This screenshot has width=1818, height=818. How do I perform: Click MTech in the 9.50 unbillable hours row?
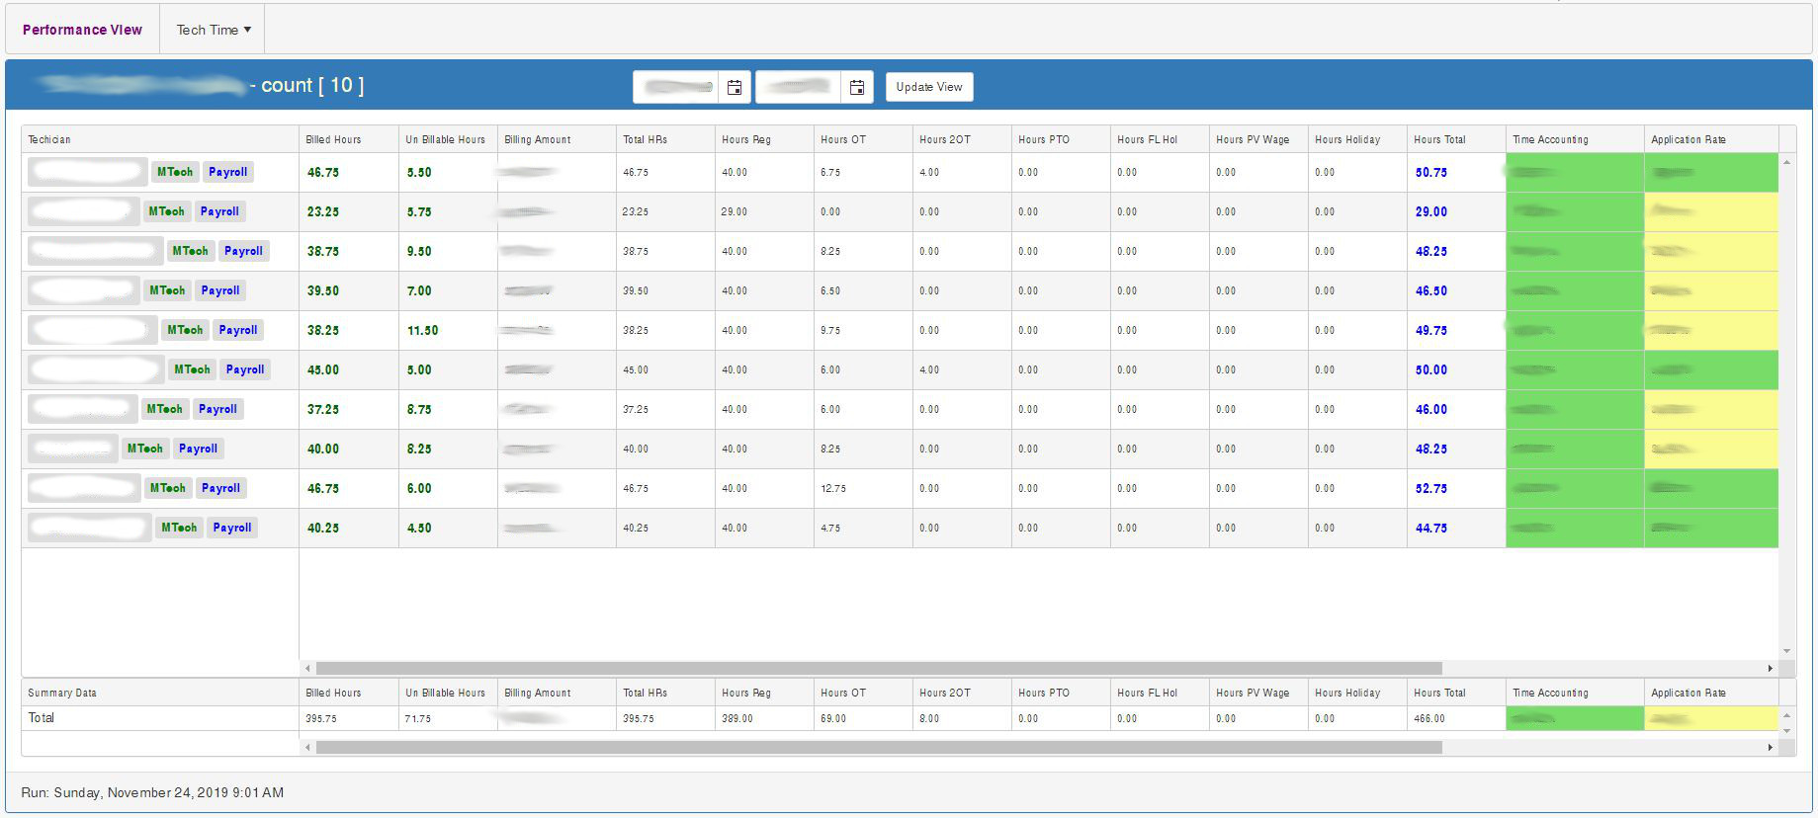pyautogui.click(x=191, y=251)
